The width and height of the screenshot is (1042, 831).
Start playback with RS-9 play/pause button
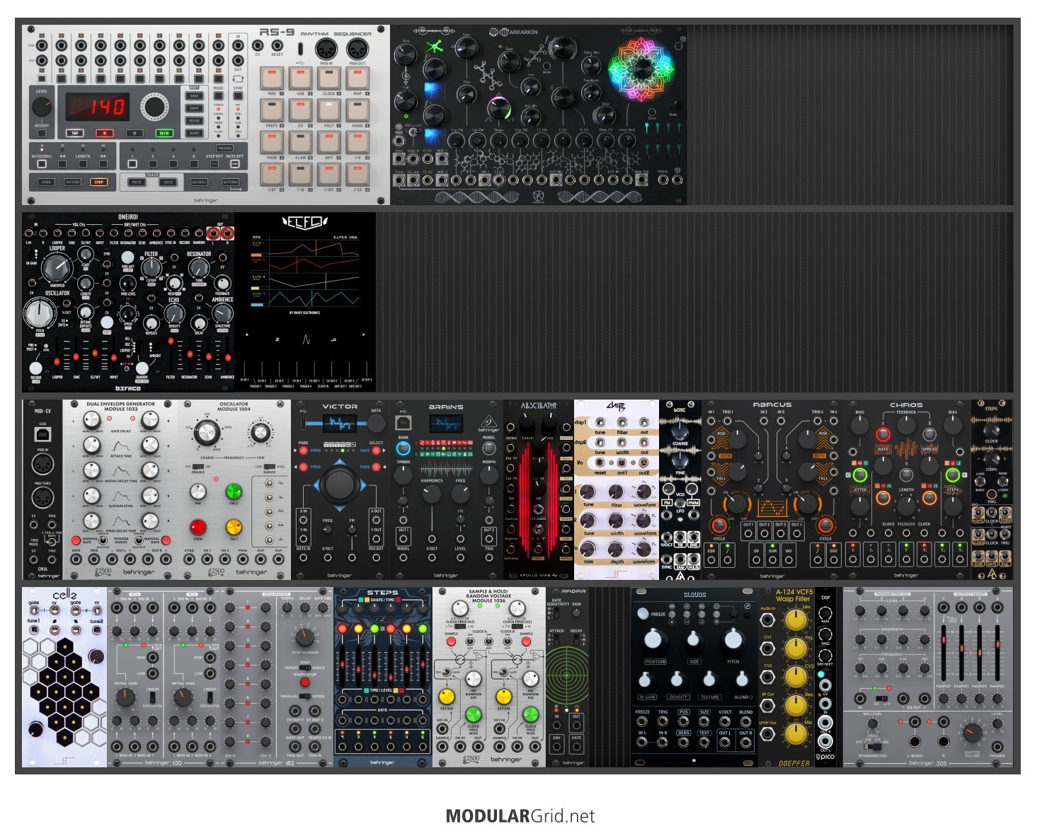[165, 132]
